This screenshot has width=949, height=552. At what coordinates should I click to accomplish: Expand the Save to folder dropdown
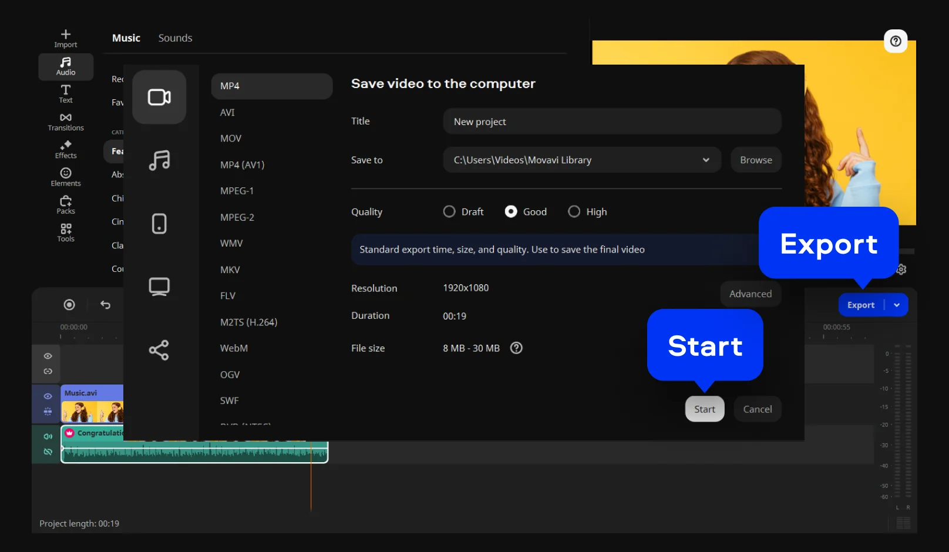click(705, 160)
